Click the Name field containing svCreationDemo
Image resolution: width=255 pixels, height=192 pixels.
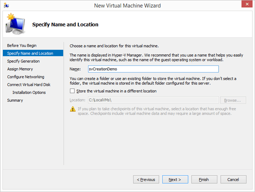pos(153,69)
